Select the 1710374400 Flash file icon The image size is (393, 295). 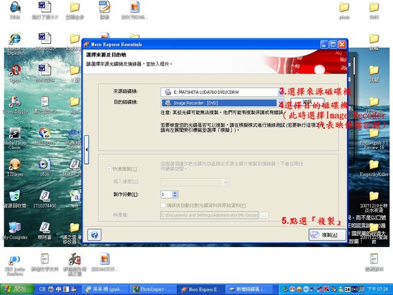point(45,199)
